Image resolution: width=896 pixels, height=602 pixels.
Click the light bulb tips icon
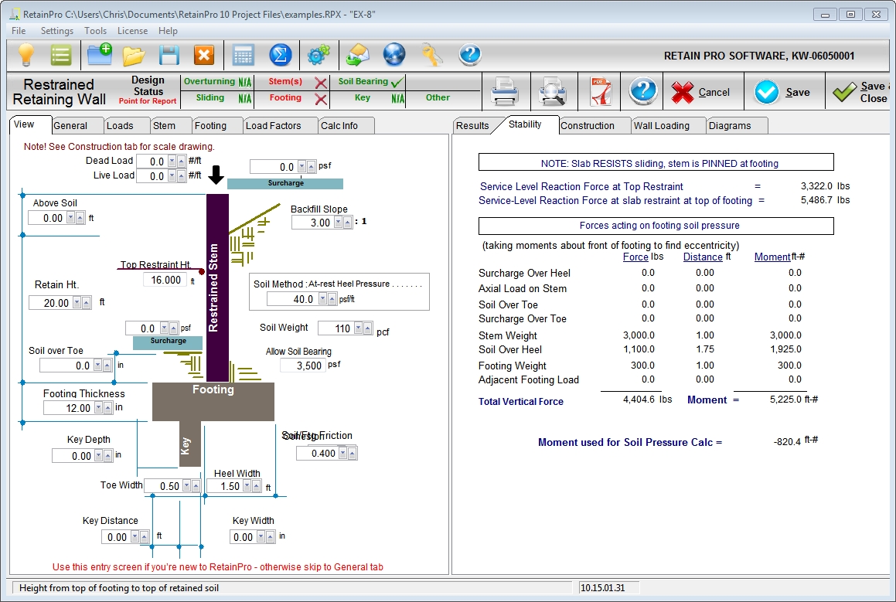pyautogui.click(x=26, y=55)
